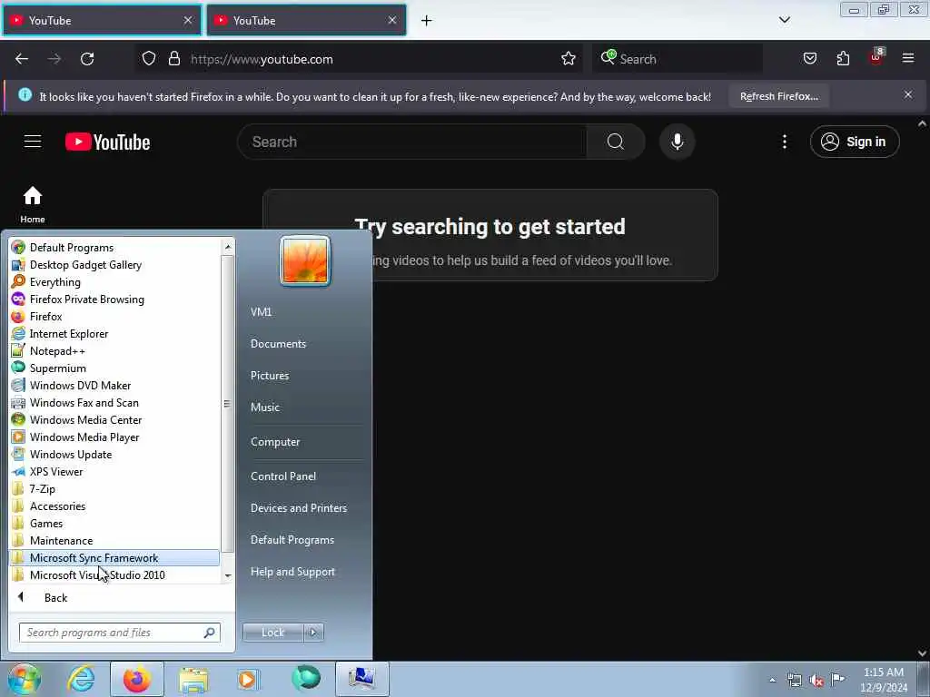Open XPS Viewer
This screenshot has width=930, height=697.
pos(114,471)
